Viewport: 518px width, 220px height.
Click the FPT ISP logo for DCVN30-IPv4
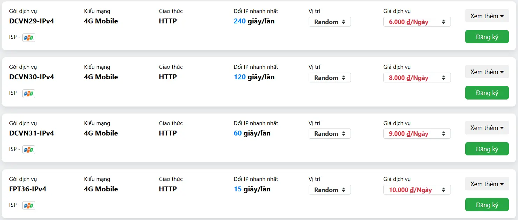tap(28, 93)
